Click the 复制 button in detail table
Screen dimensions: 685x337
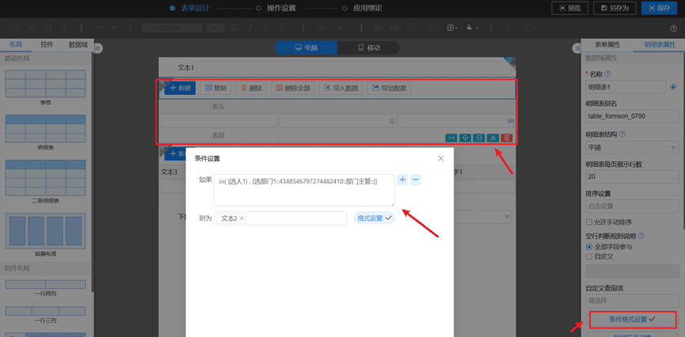216,88
